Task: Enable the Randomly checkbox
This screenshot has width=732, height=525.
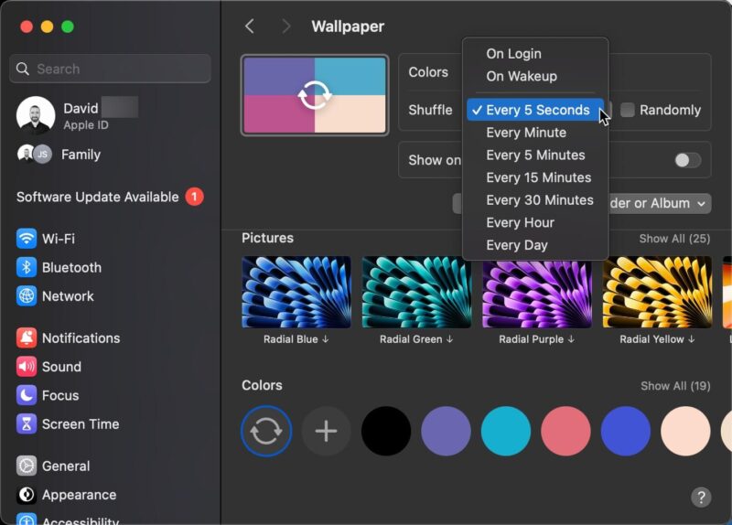Action: point(628,110)
